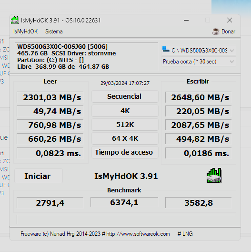This screenshot has height=252, width=251.
Task: Click the green hard drive benchmark icon
Action: [214, 176]
